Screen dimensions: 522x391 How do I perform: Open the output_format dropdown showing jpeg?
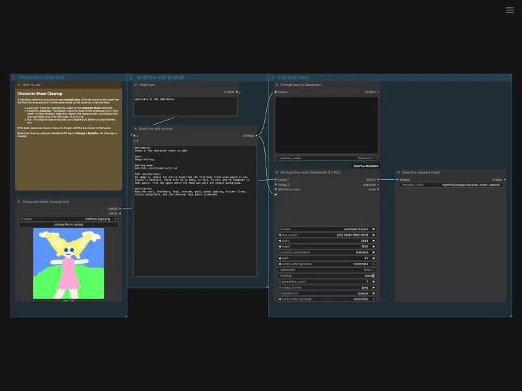[327, 287]
